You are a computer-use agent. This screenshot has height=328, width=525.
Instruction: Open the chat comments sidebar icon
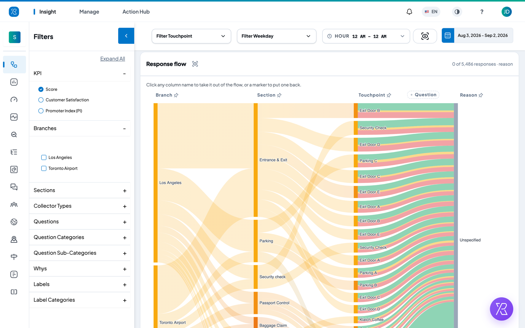14,187
